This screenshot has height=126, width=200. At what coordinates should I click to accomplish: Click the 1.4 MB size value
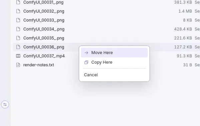(x=185, y=11)
